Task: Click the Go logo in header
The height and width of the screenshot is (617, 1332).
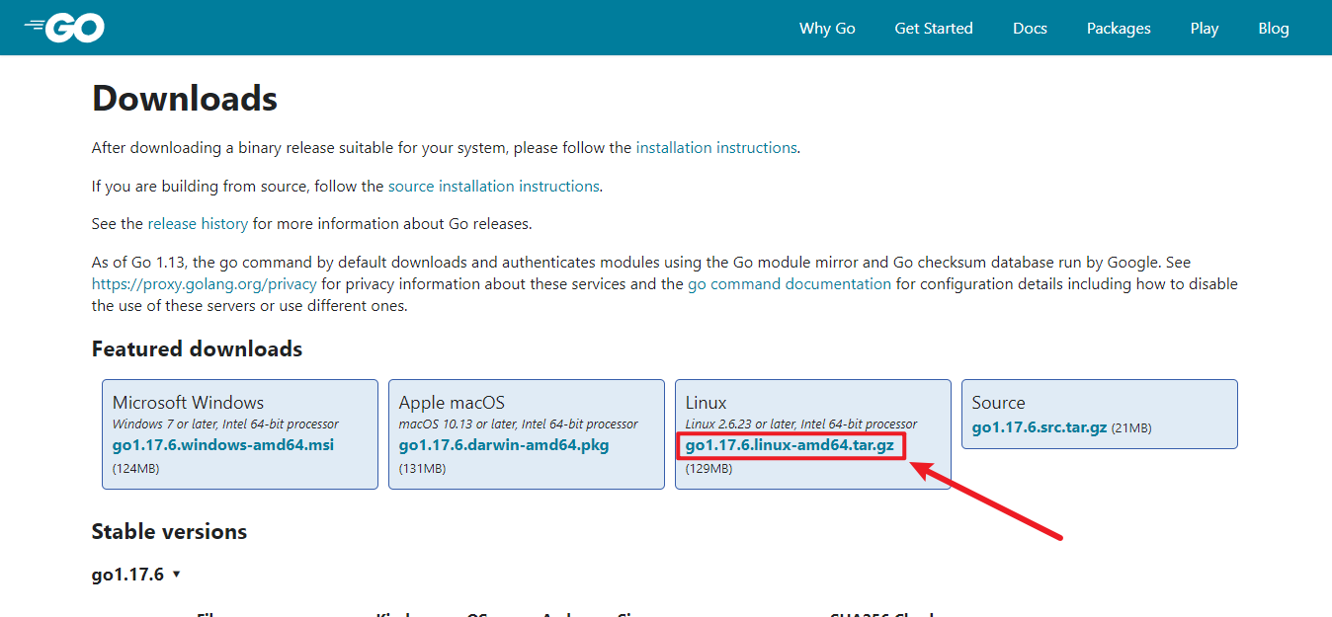Action: [x=64, y=28]
